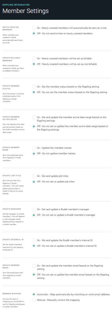Enable On for Update Internal ID

34,240
